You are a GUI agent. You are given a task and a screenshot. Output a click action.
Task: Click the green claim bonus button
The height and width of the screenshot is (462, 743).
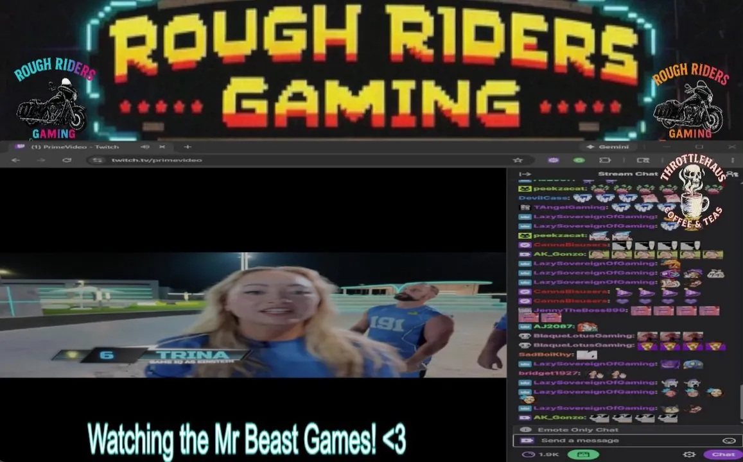(x=583, y=454)
